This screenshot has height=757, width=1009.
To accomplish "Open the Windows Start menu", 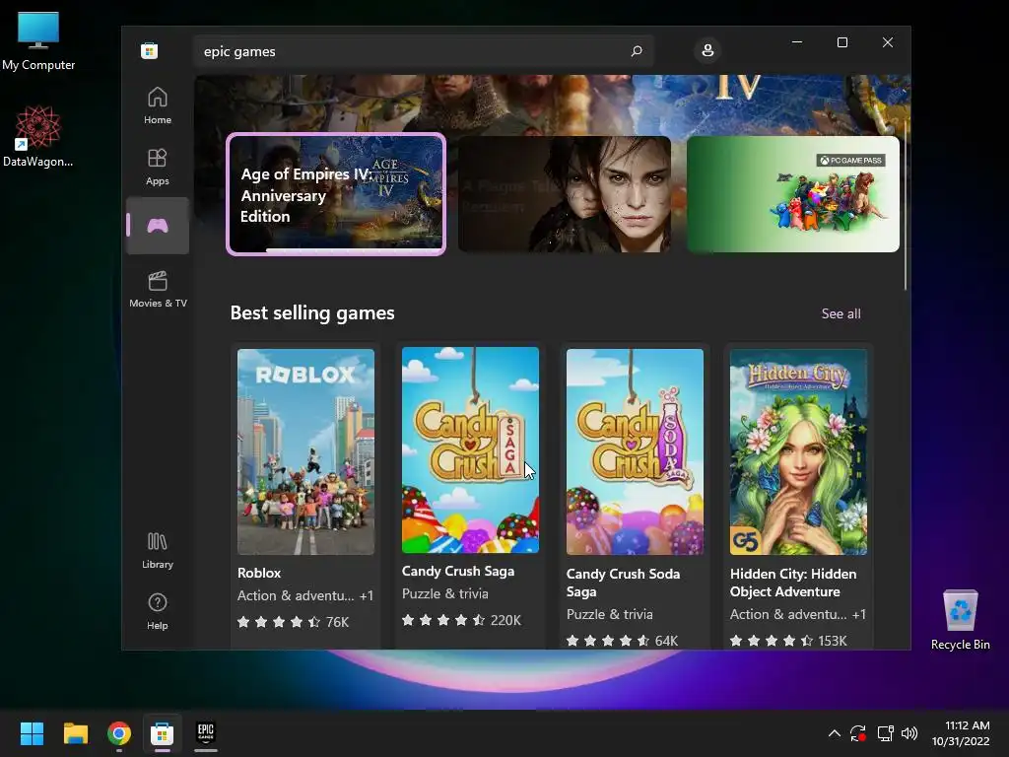I will (x=33, y=733).
